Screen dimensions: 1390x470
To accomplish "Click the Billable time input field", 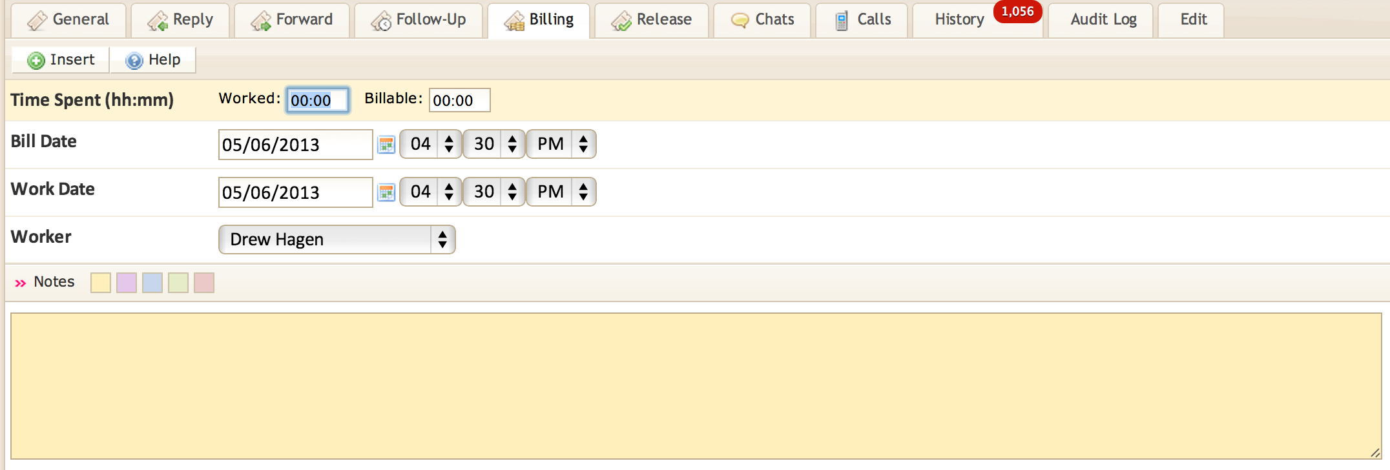I will coord(459,100).
